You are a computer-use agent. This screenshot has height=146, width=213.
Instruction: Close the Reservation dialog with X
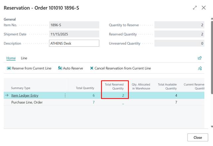[x=204, y=8]
